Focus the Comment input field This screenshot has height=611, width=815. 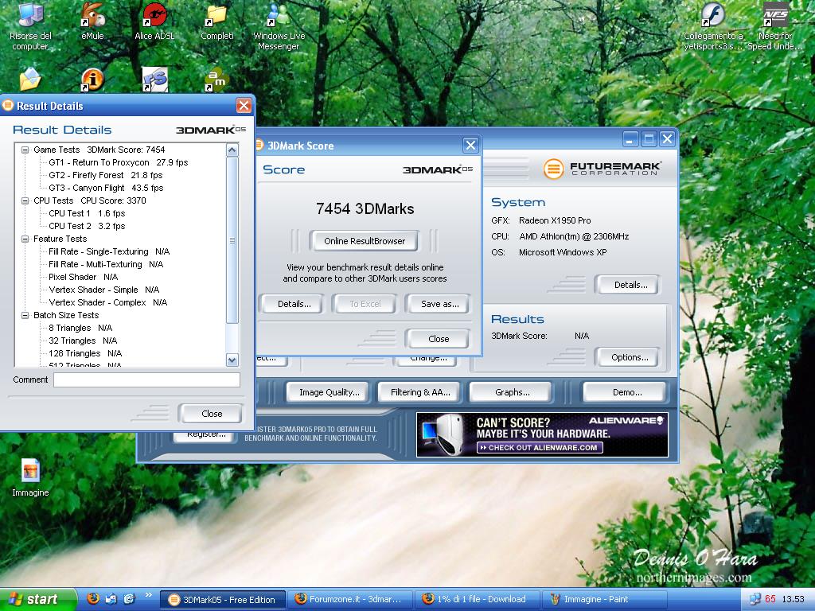click(146, 379)
